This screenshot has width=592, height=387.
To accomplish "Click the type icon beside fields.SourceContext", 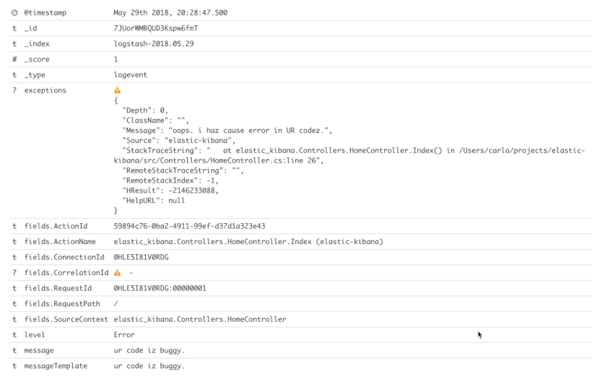I will tap(14, 319).
